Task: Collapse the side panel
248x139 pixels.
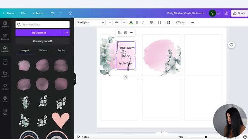Action: click(75, 79)
